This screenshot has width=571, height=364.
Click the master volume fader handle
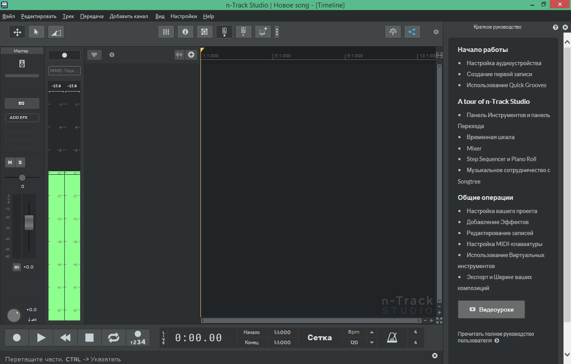point(29,222)
